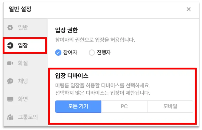Open the 일반 settings tab label
This screenshot has width=202, height=130.
tap(23, 27)
